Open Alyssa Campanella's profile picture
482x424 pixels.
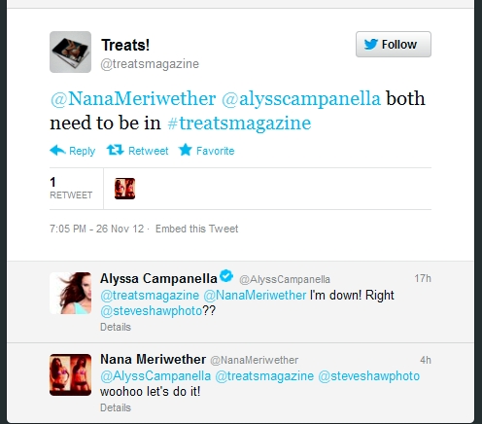pos(70,293)
